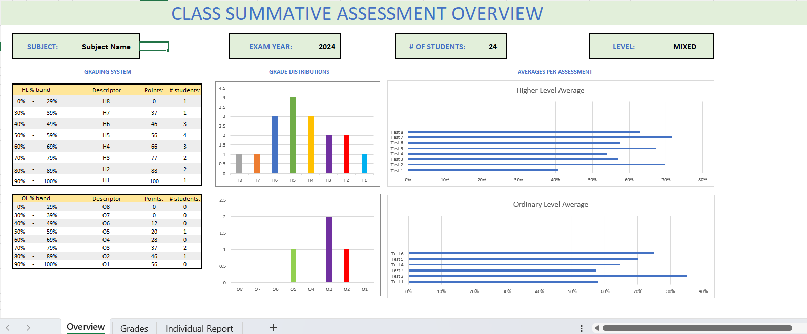Click the HL % band table header
This screenshot has width=807, height=334.
coord(36,90)
